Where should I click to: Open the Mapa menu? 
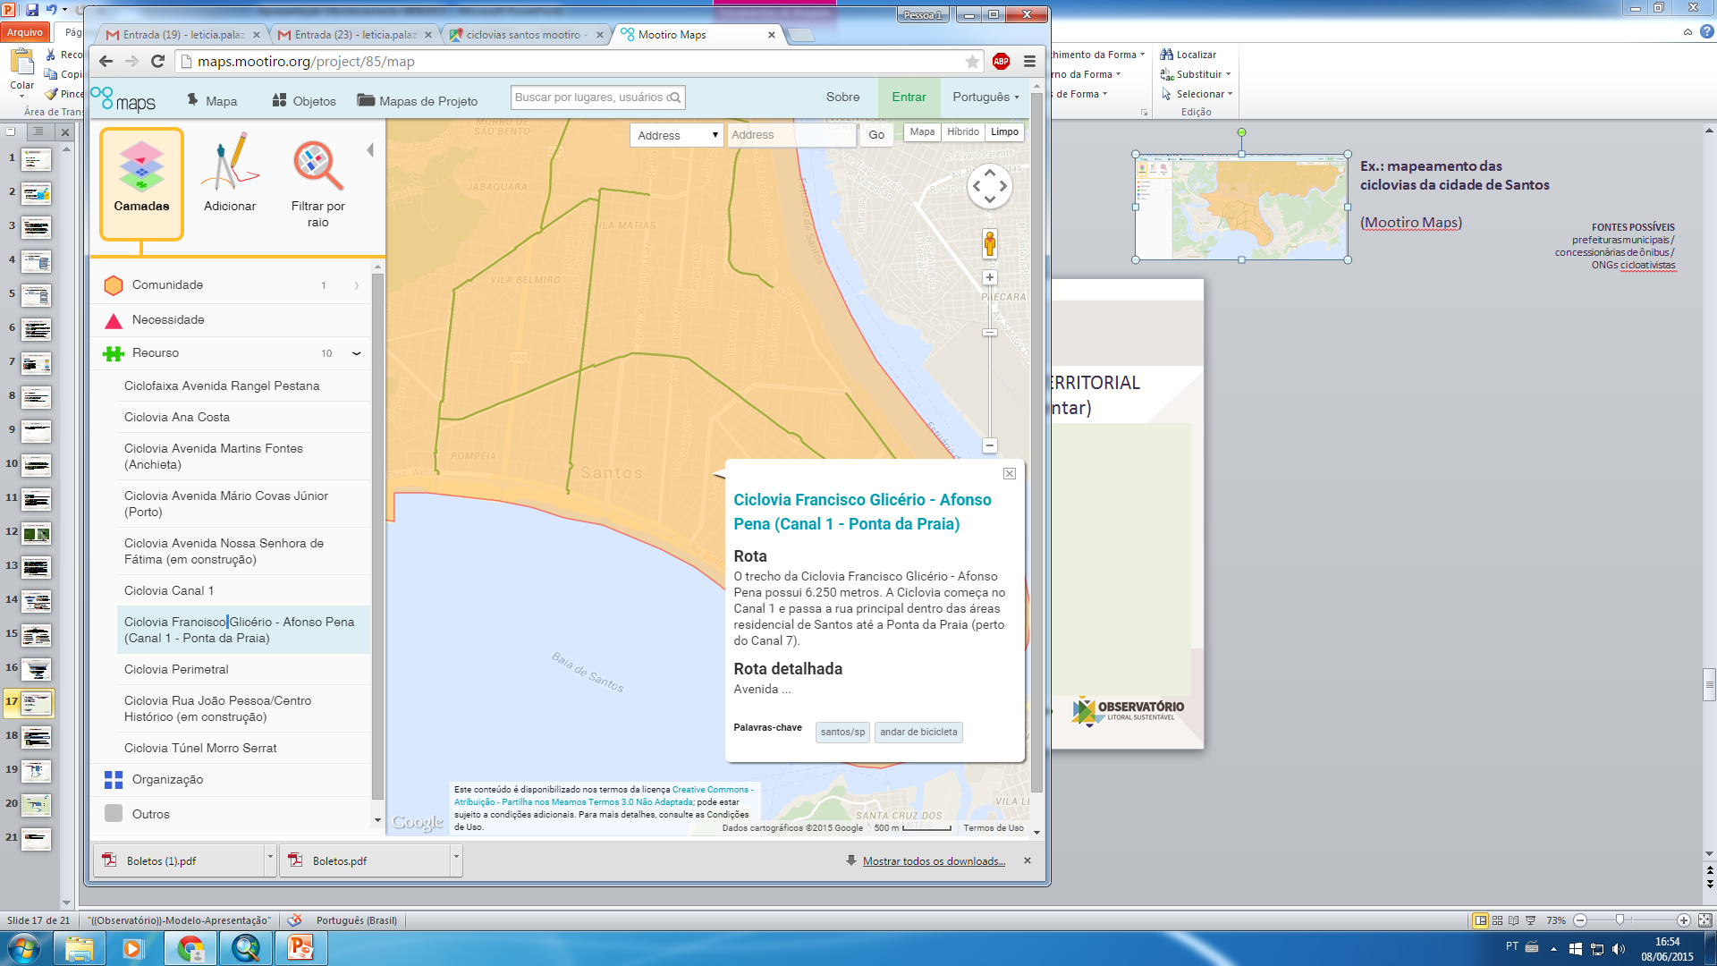pos(212,101)
